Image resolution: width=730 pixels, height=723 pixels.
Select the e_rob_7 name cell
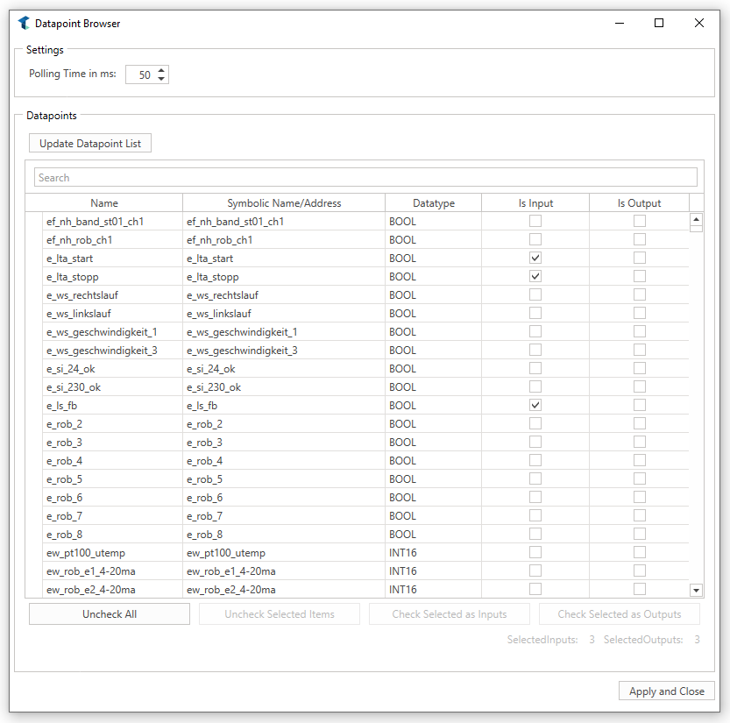tap(112, 516)
